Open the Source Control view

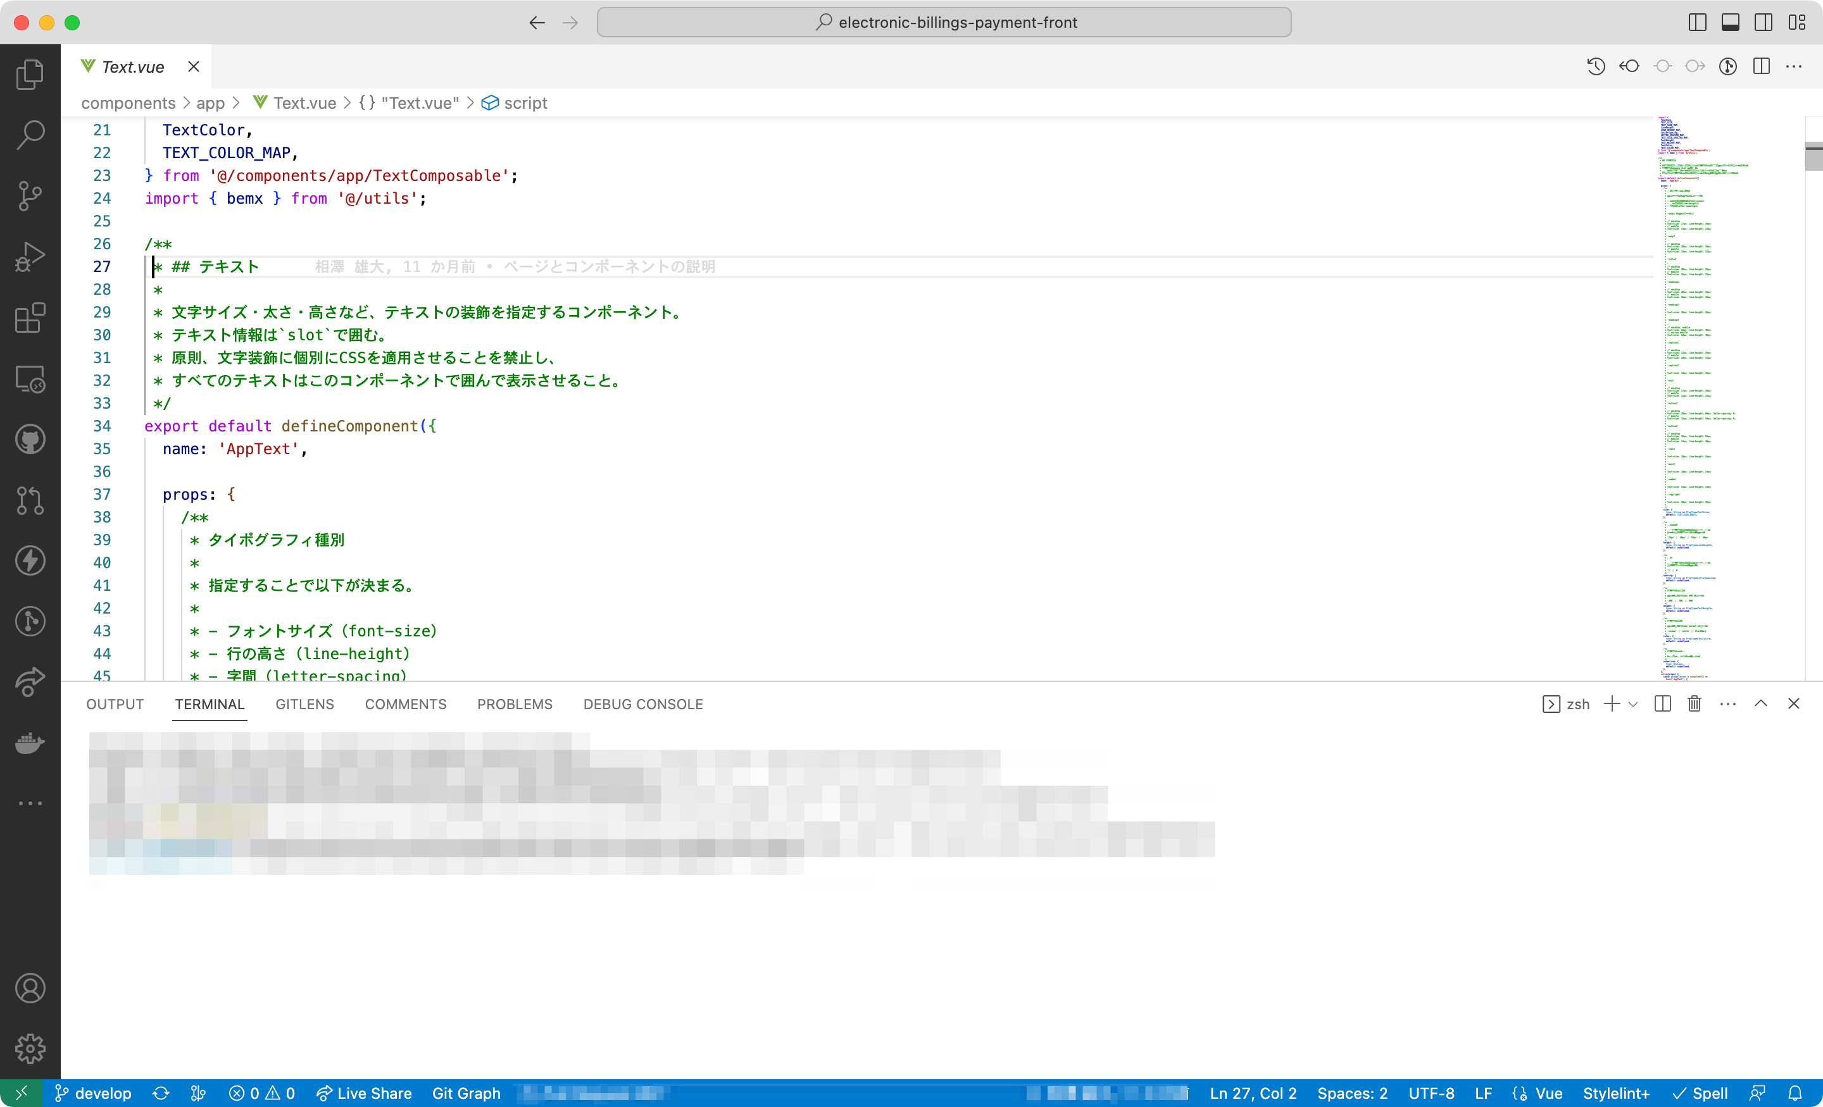coord(30,196)
